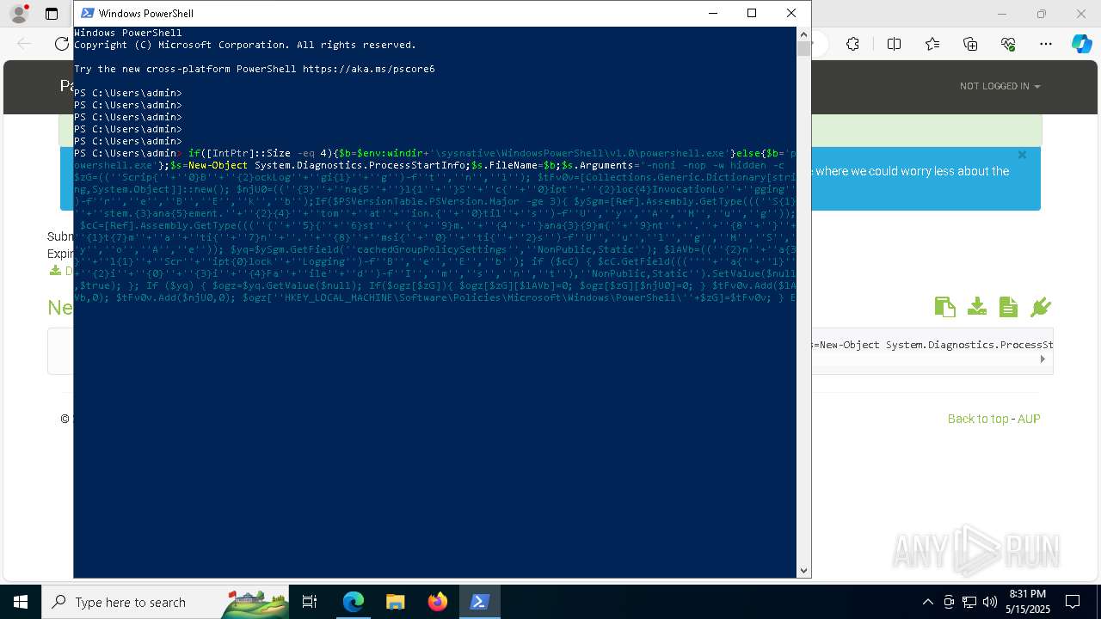Open Edge tab actions menu icon
This screenshot has height=619, width=1101.
click(52, 14)
